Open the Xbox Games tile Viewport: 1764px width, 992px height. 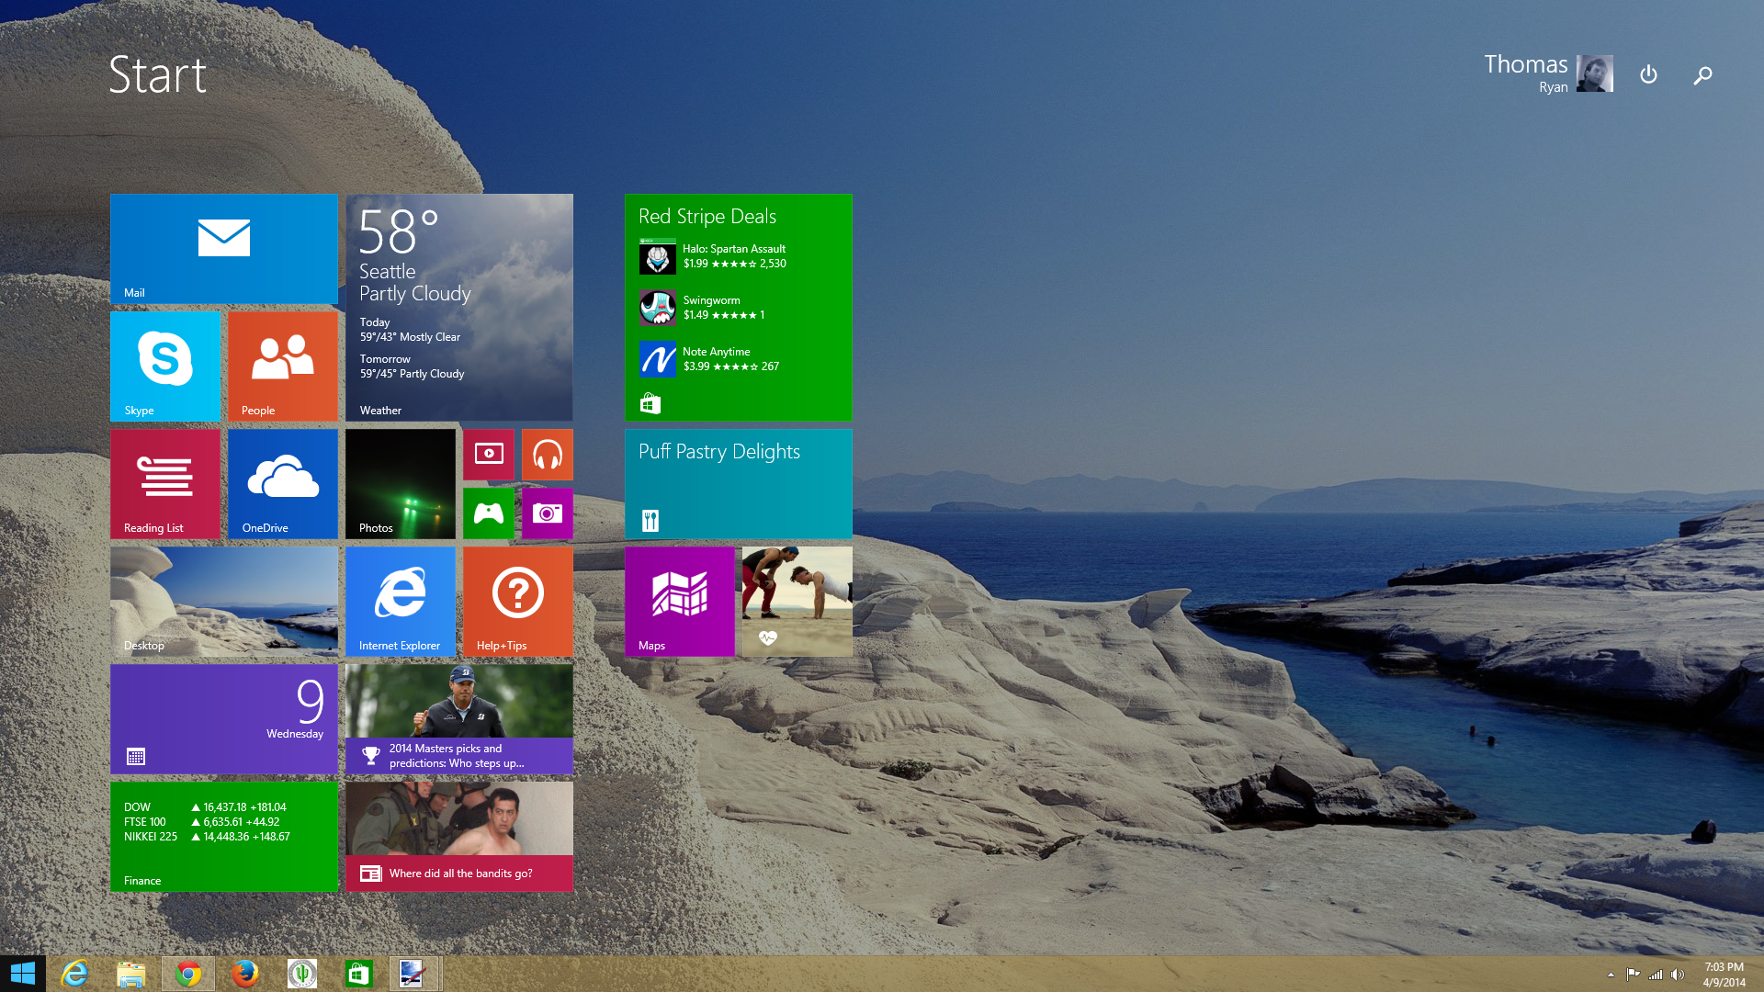pos(489,513)
